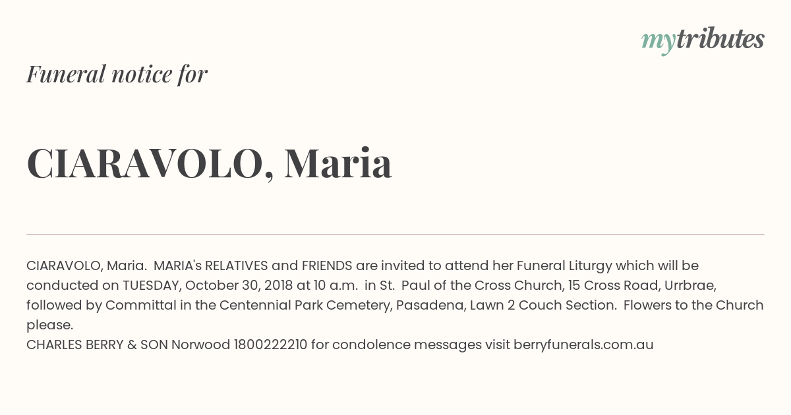Open the berryfunerals.com.au website link
The image size is (791, 415).
583,345
